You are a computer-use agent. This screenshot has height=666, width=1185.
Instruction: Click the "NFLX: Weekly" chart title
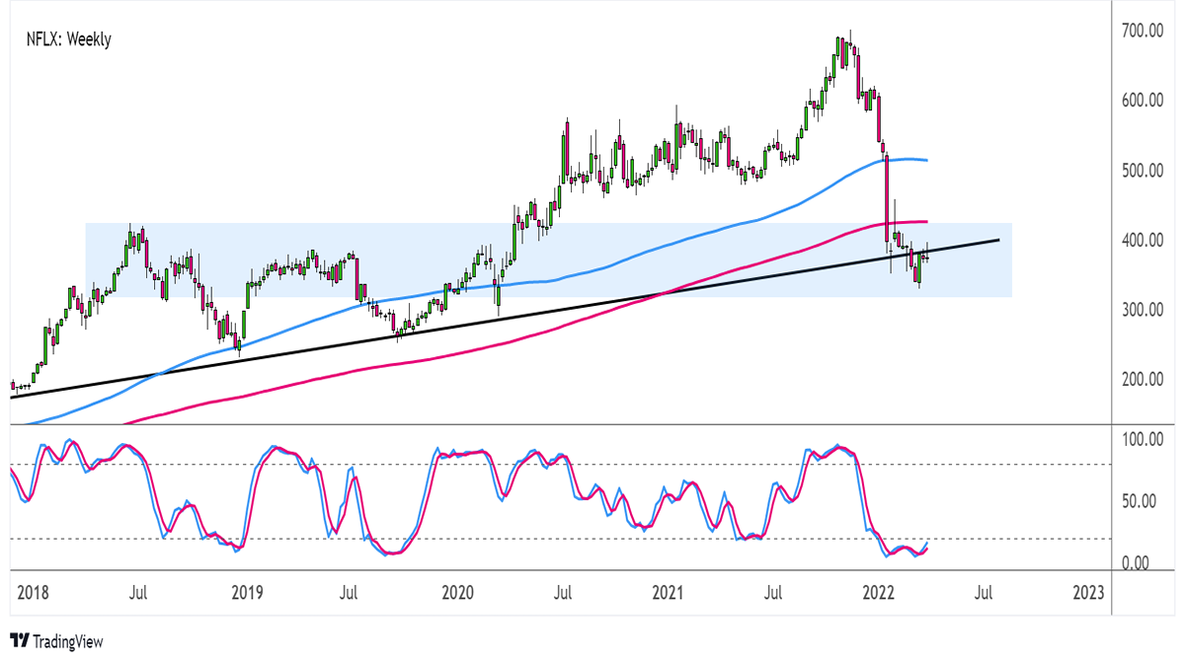click(69, 39)
